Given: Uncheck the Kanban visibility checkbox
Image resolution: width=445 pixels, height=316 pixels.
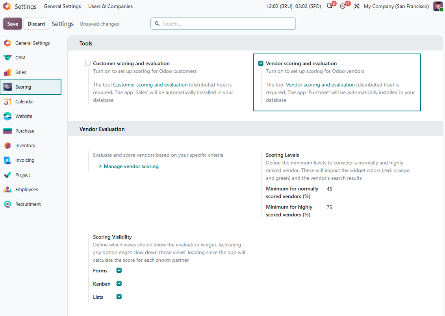Looking at the screenshot, I should pyautogui.click(x=119, y=283).
